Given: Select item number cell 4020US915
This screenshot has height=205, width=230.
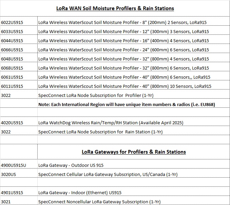Looking at the screenshot, I should 12,123.
